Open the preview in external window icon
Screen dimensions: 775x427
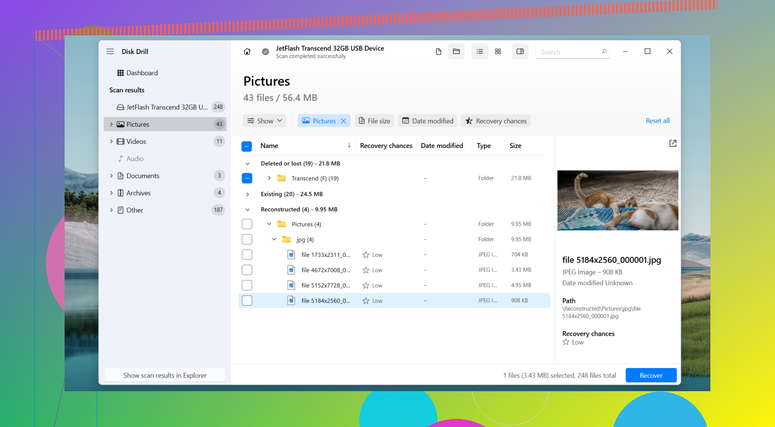pyautogui.click(x=673, y=143)
